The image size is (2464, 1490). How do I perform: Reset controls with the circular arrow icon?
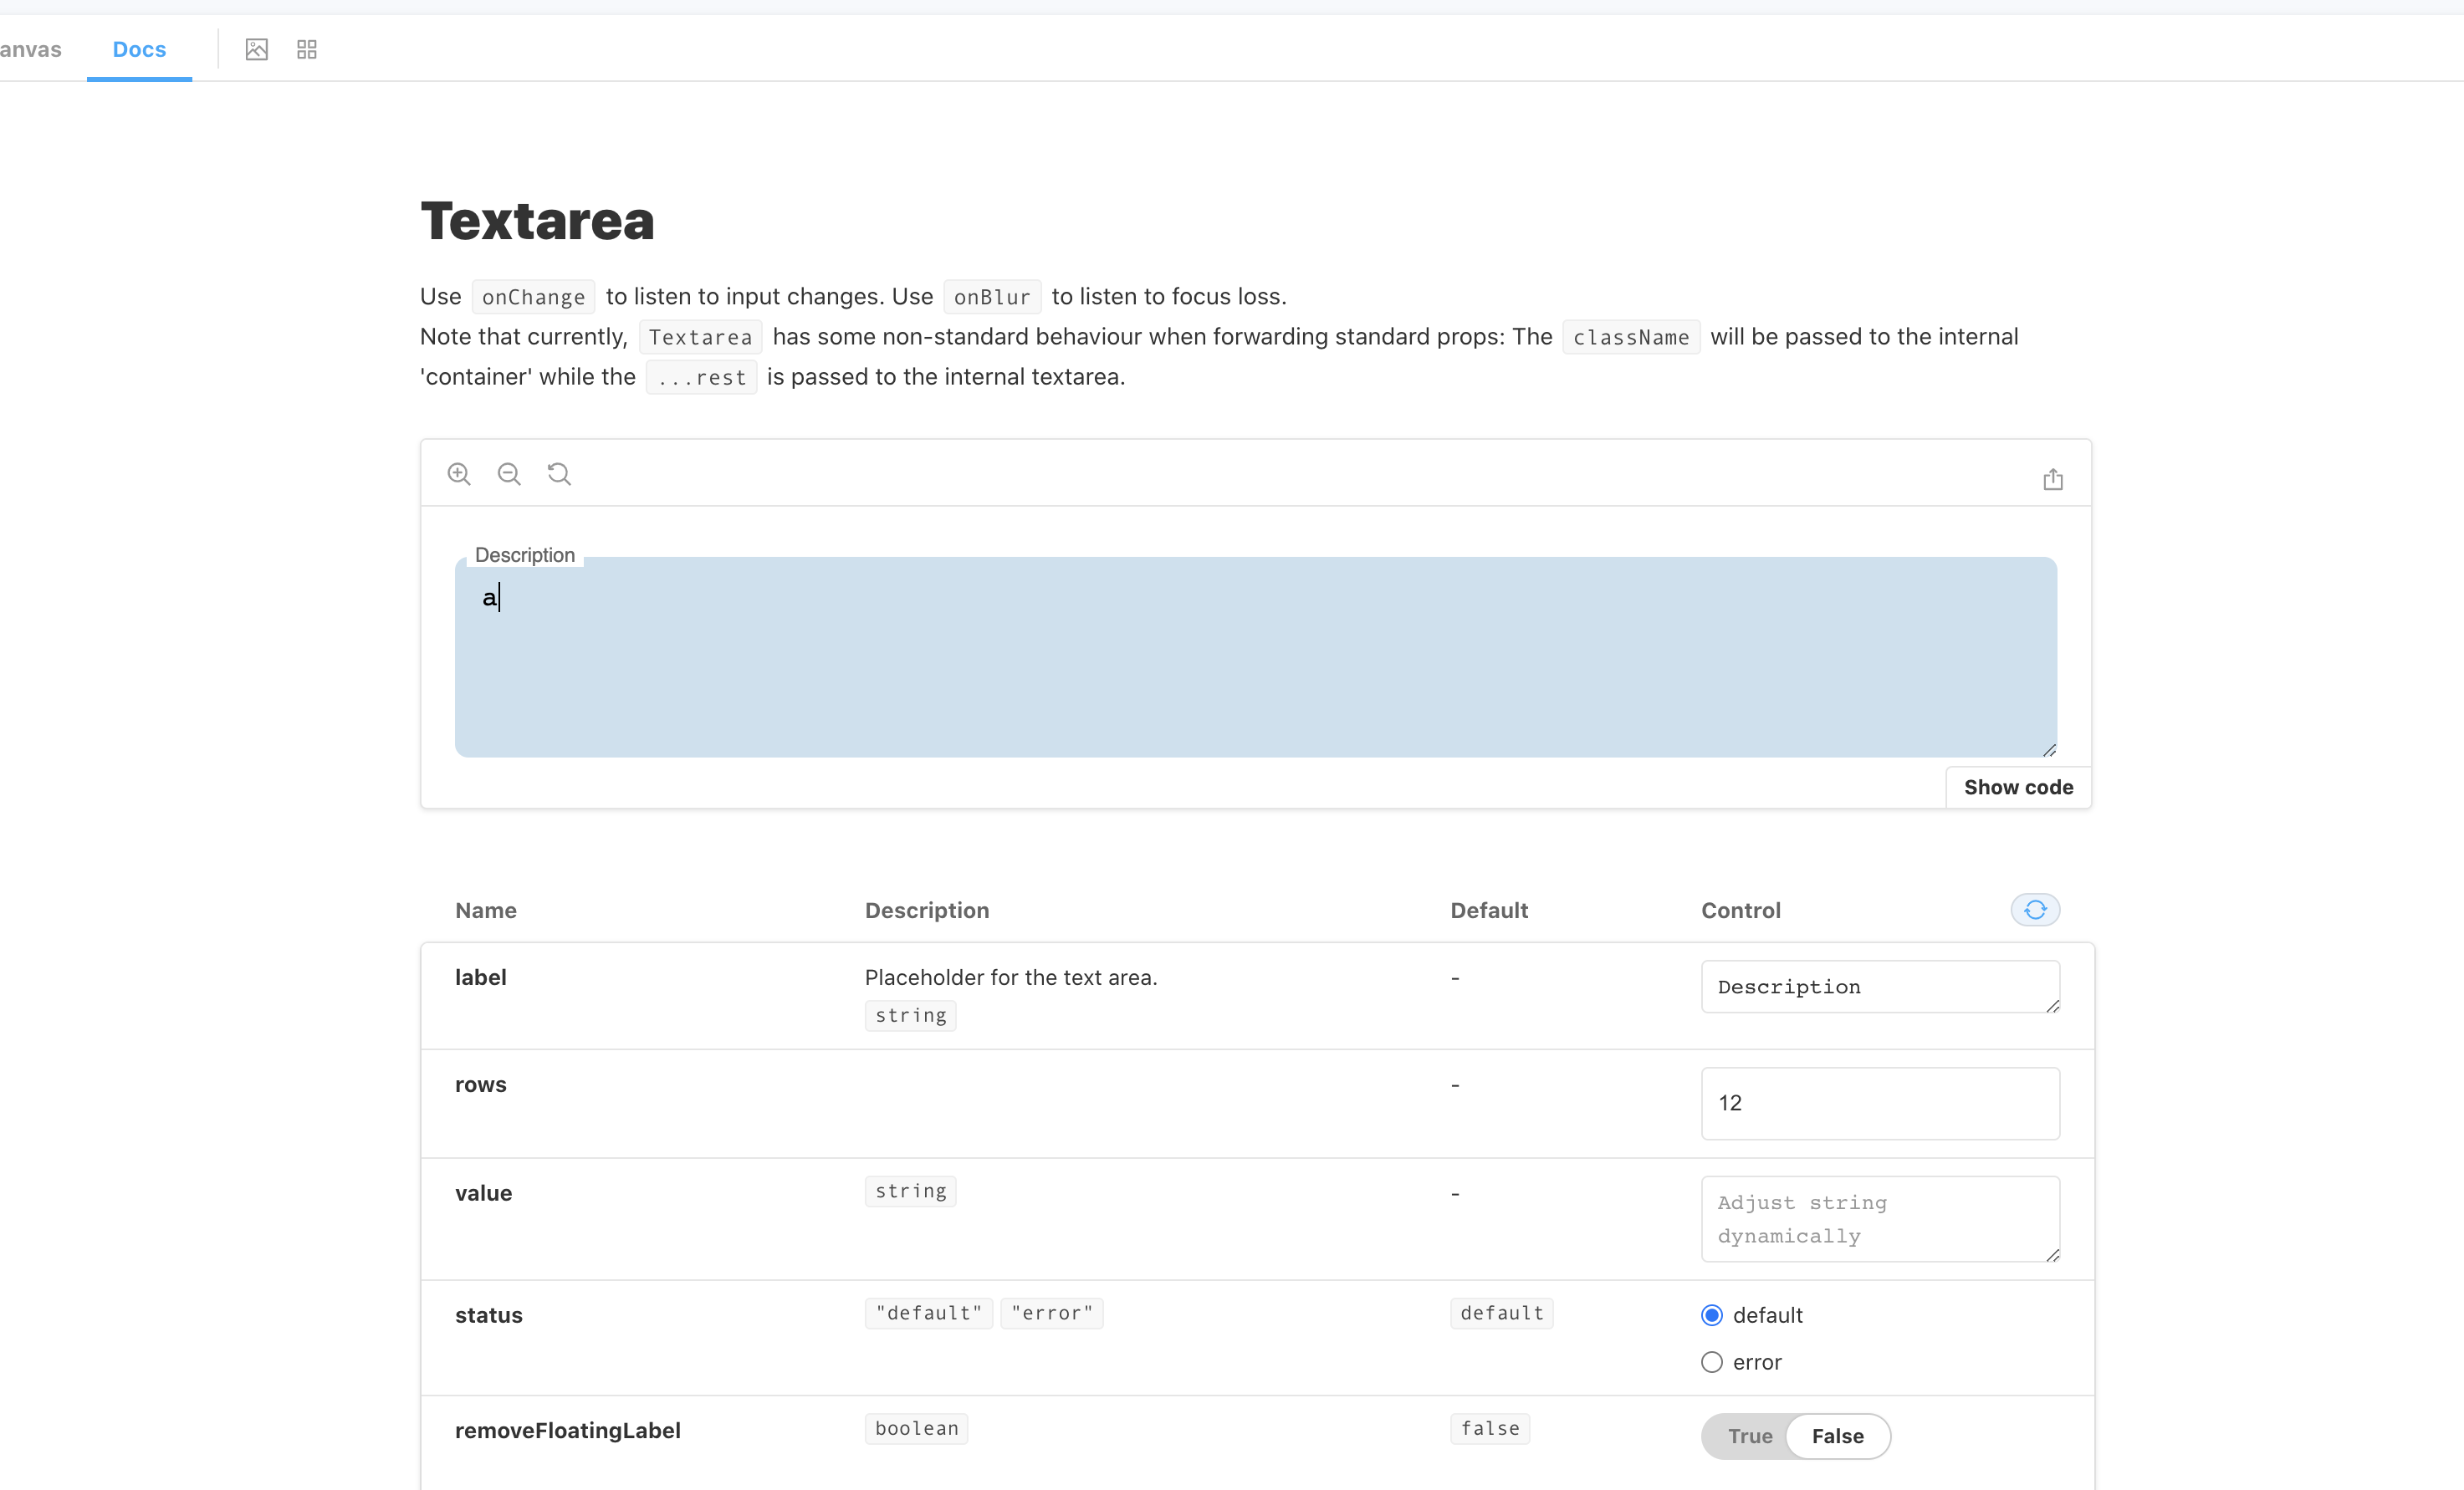[x=2035, y=910]
